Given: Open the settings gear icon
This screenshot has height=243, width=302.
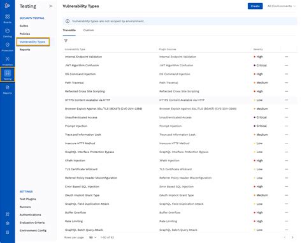Looking at the screenshot, I should tap(8, 223).
